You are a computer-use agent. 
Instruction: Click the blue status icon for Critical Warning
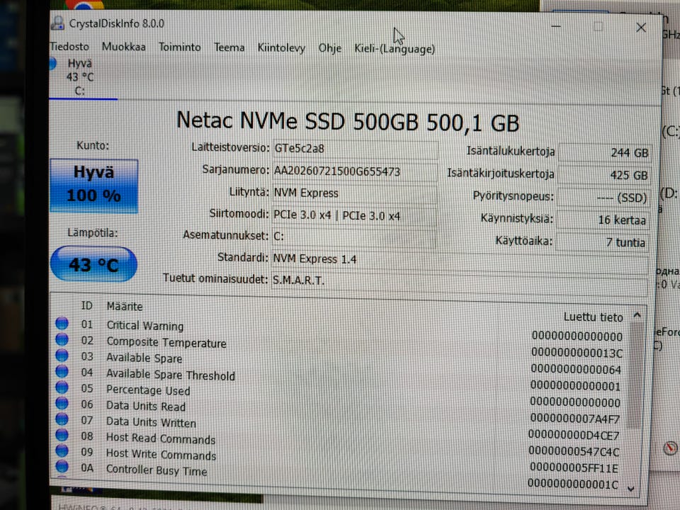pyautogui.click(x=62, y=324)
